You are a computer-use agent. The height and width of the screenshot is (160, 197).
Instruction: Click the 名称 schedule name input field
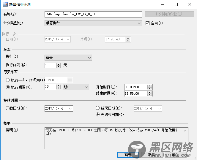tap(93, 14)
